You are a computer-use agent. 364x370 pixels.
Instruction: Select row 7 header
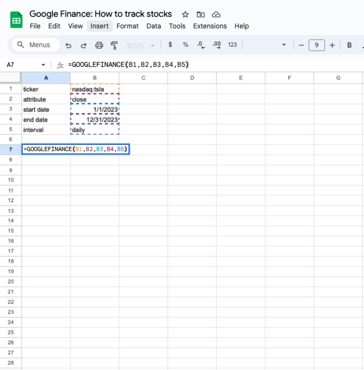10,150
